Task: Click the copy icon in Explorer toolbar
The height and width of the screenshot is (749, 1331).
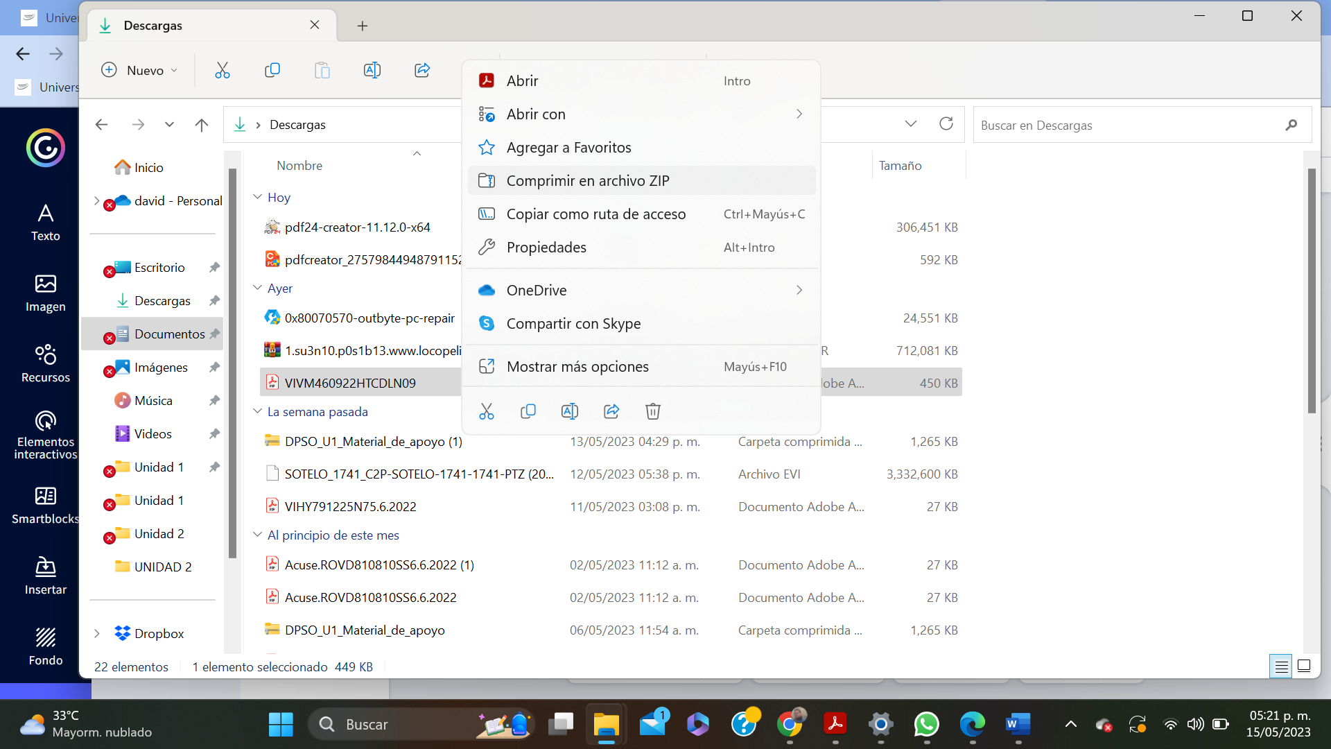Action: [272, 70]
